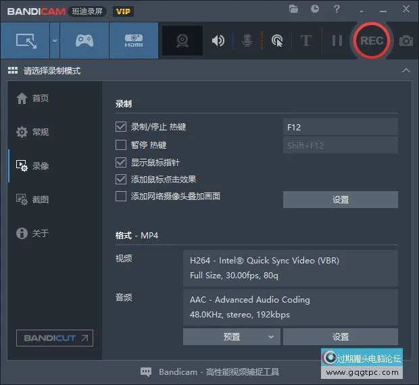Select the HDMI device recording mode
Screen dimensions: 419x385
133,41
